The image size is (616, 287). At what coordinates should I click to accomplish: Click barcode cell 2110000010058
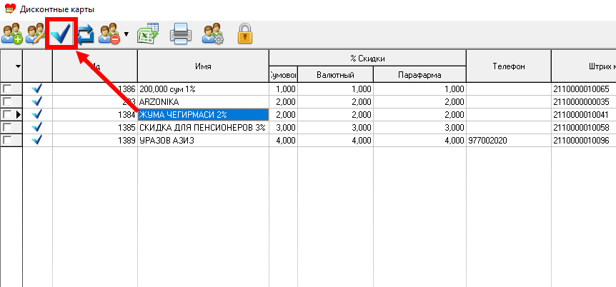583,128
